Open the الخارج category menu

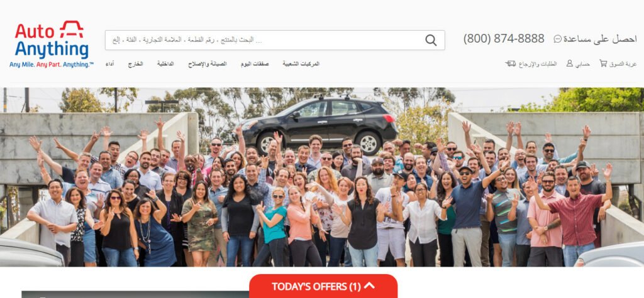(x=136, y=64)
